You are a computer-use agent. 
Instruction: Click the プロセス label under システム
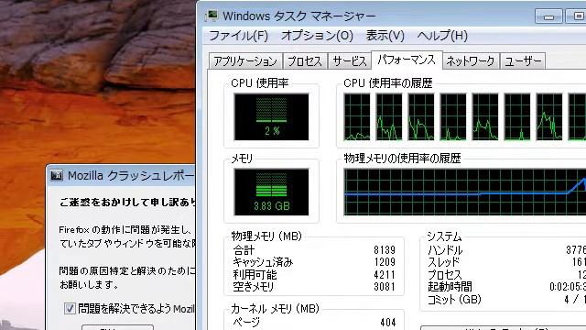445,275
